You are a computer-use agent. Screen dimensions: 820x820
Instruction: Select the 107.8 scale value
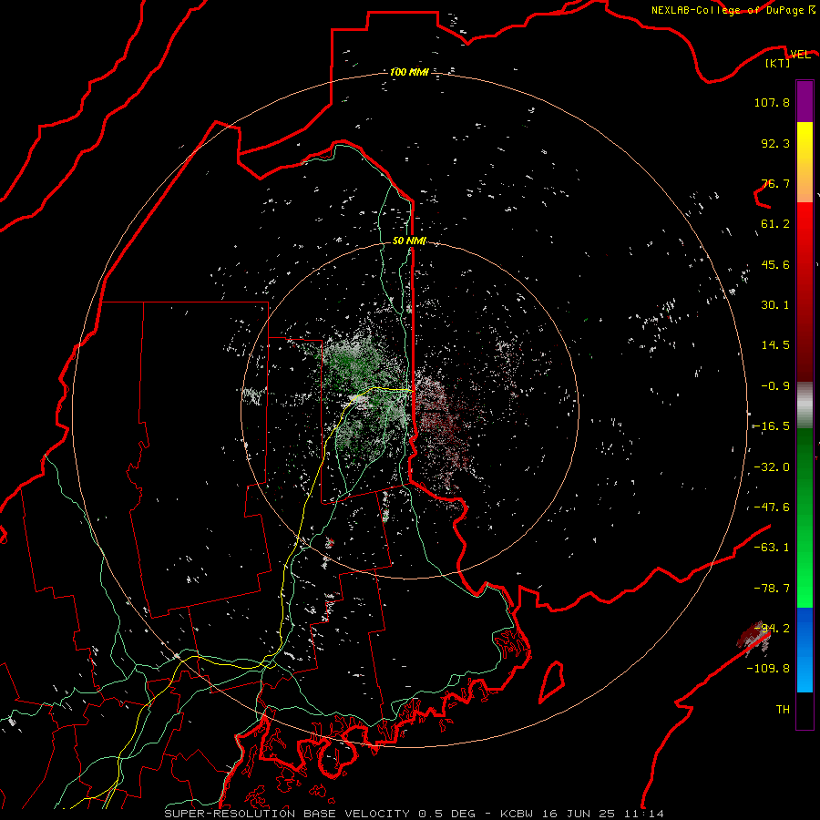[x=772, y=102]
